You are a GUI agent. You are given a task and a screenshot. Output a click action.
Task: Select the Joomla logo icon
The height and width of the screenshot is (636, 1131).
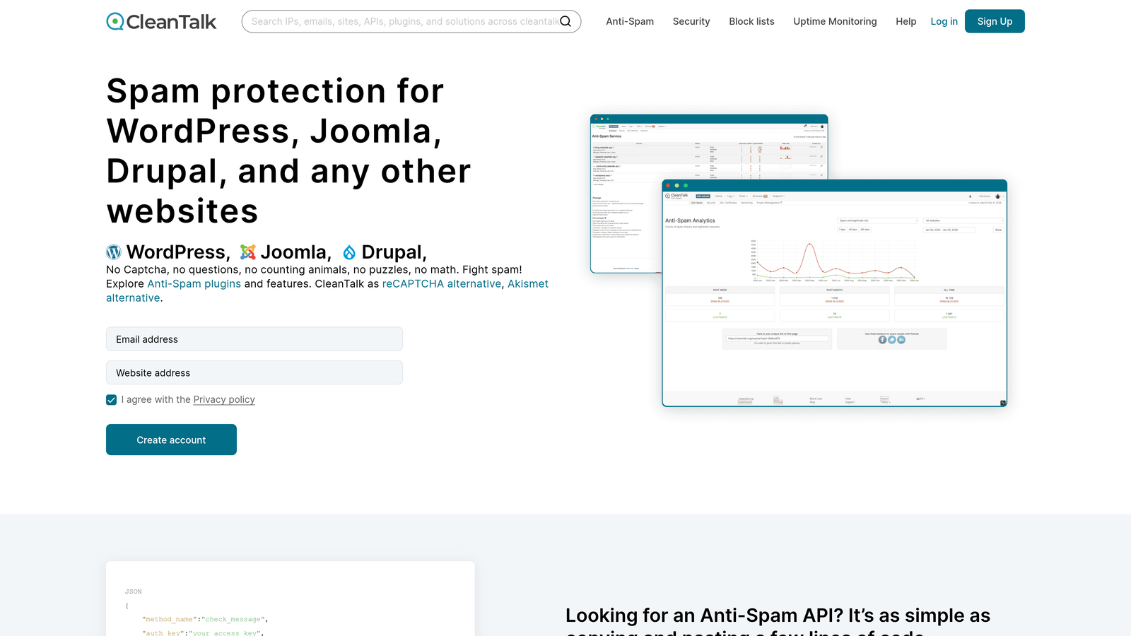click(248, 252)
